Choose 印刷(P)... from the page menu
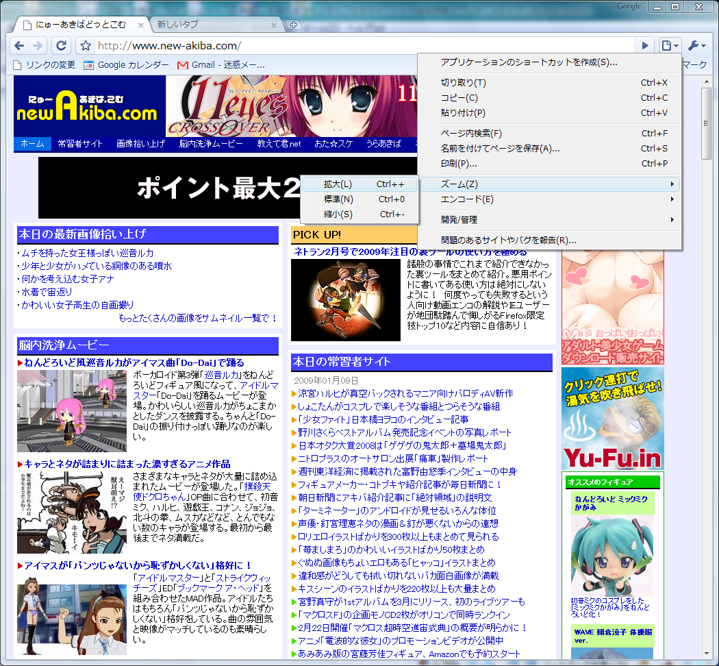The width and height of the screenshot is (719, 666). point(549,164)
